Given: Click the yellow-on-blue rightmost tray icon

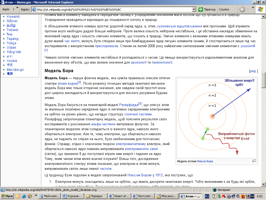Looking at the screenshot, I should point(252,196).
